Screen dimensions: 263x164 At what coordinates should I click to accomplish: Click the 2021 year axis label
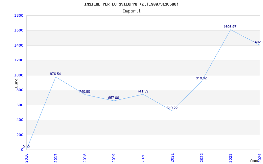coord(172,158)
